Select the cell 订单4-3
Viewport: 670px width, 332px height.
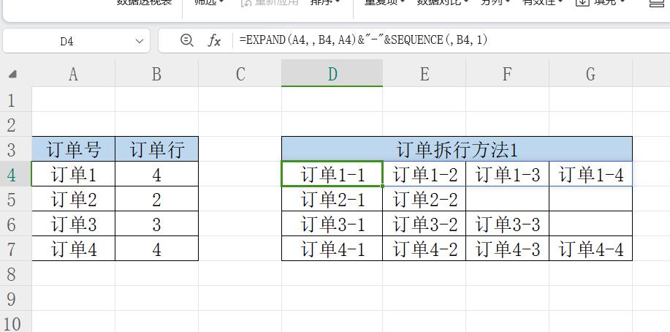[508, 249]
